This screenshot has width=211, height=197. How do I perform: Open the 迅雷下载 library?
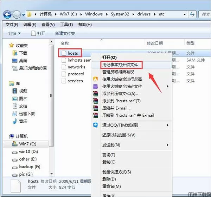24,114
